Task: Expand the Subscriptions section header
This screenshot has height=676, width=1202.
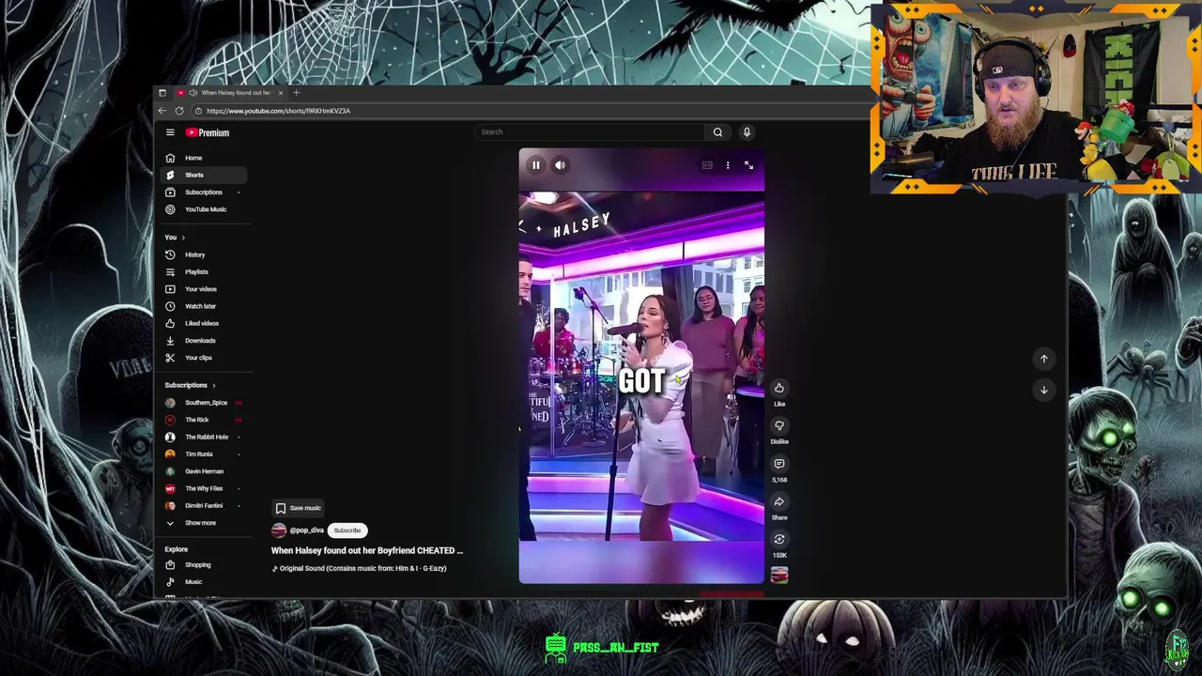Action: tap(190, 385)
